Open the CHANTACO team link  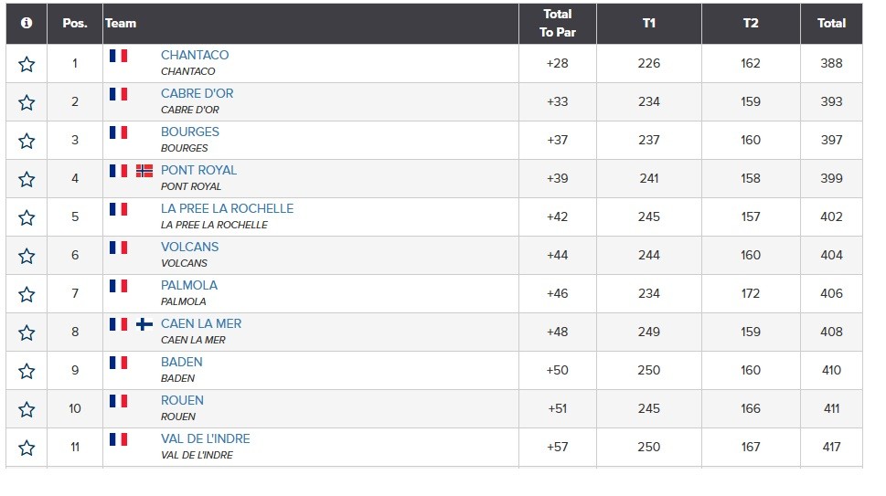point(195,55)
